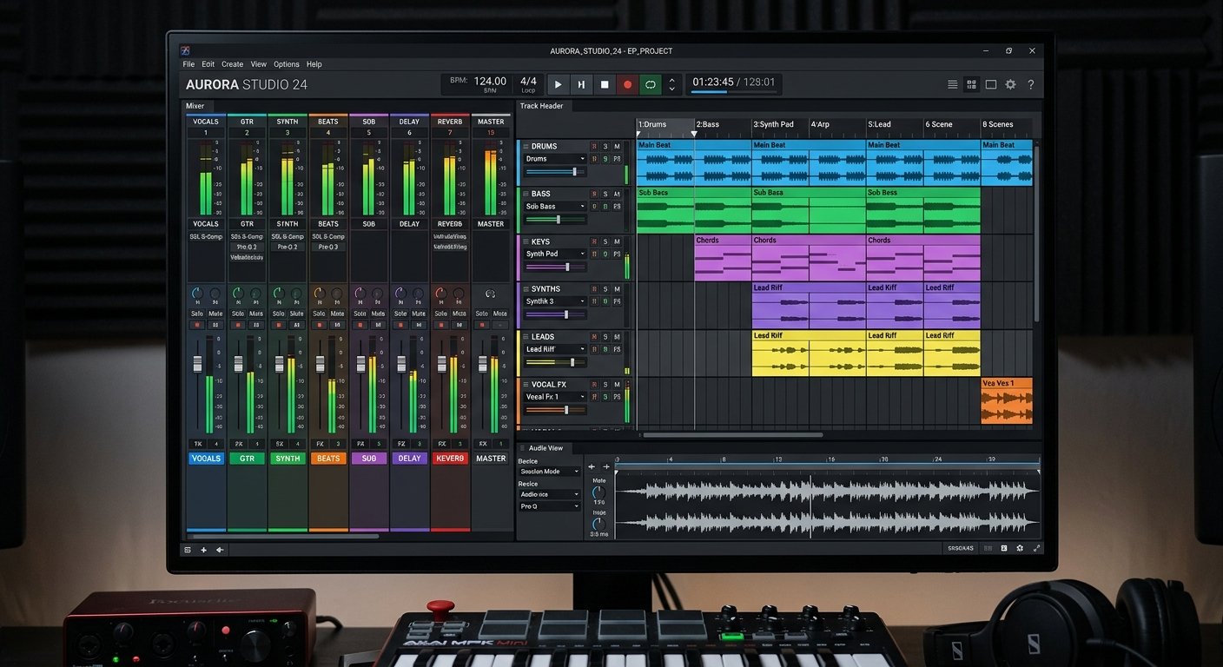The width and height of the screenshot is (1223, 667).
Task: Click the status bar expand arrows icon
Action: 1035,549
